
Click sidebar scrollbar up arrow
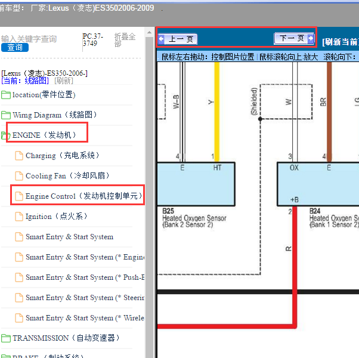click(149, 32)
